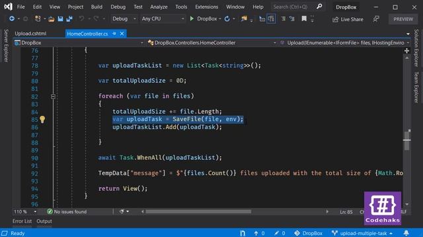Image resolution: width=423 pixels, height=237 pixels.
Task: Click the PREVIEW button
Action: click(x=403, y=19)
